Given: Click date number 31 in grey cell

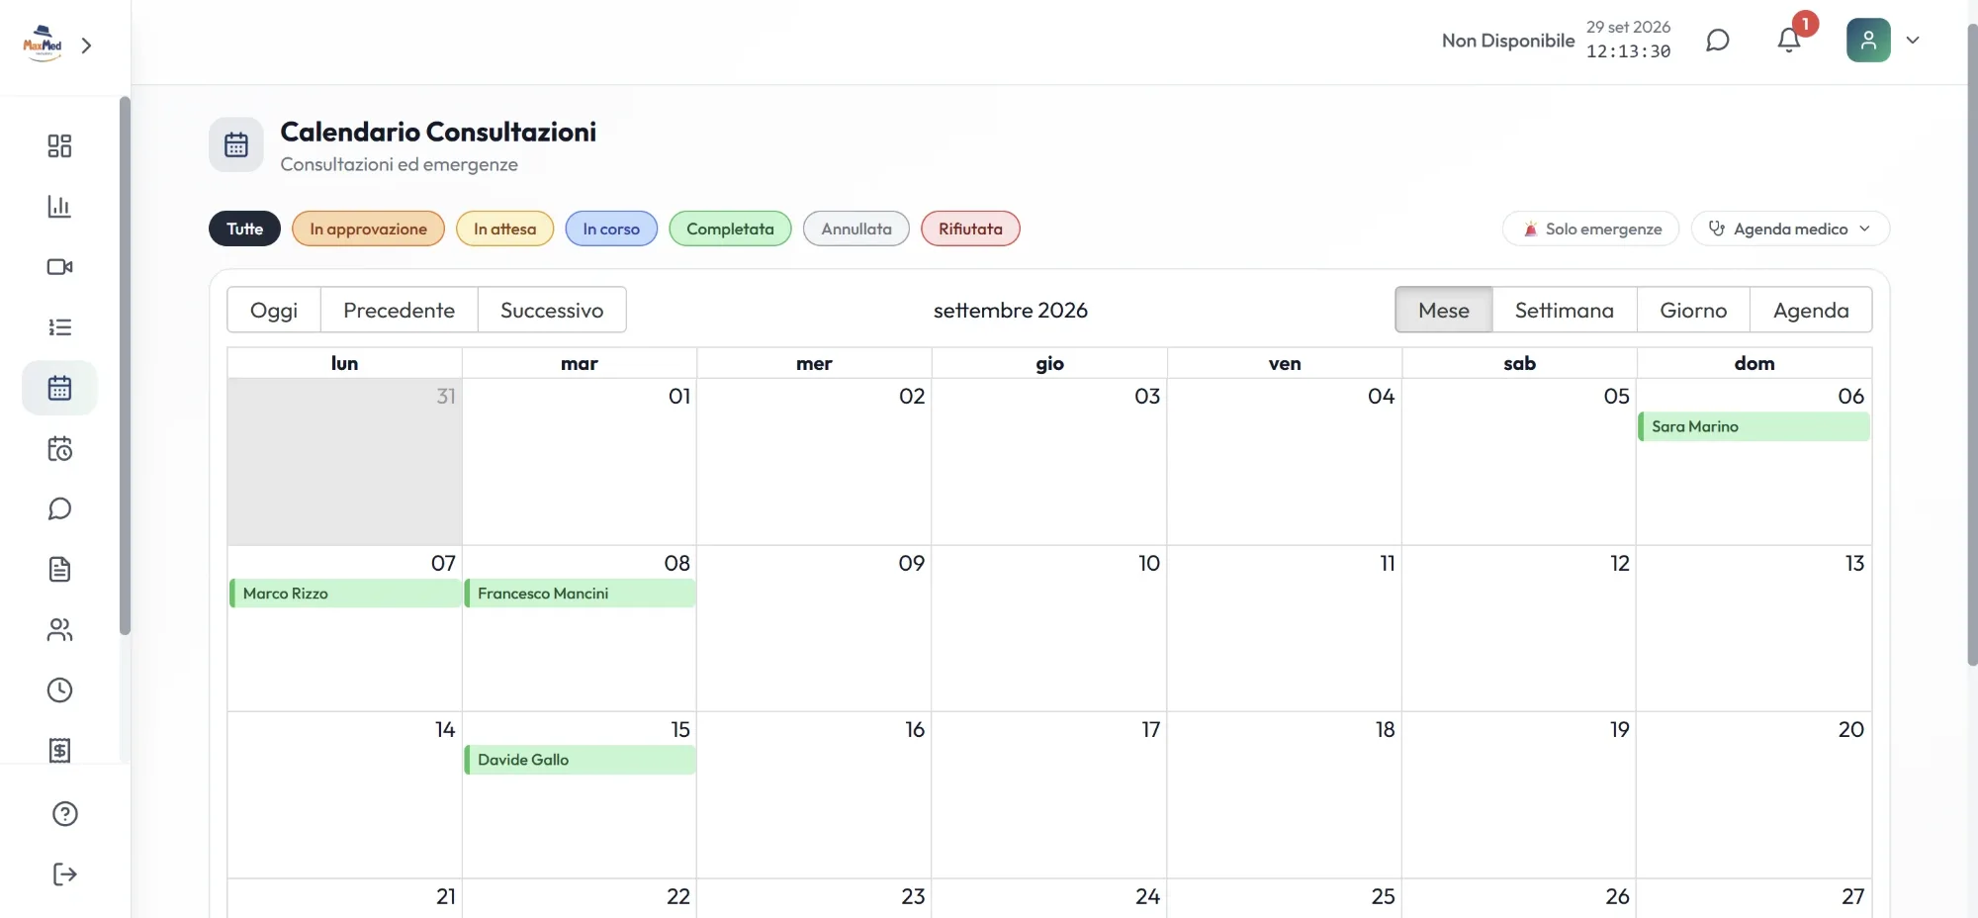Looking at the screenshot, I should [446, 396].
